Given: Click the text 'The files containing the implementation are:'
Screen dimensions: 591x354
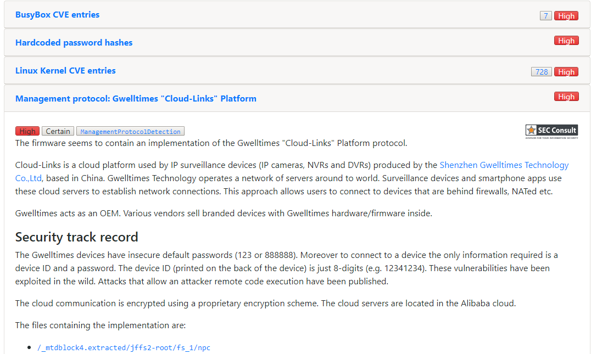Looking at the screenshot, I should coord(101,325).
